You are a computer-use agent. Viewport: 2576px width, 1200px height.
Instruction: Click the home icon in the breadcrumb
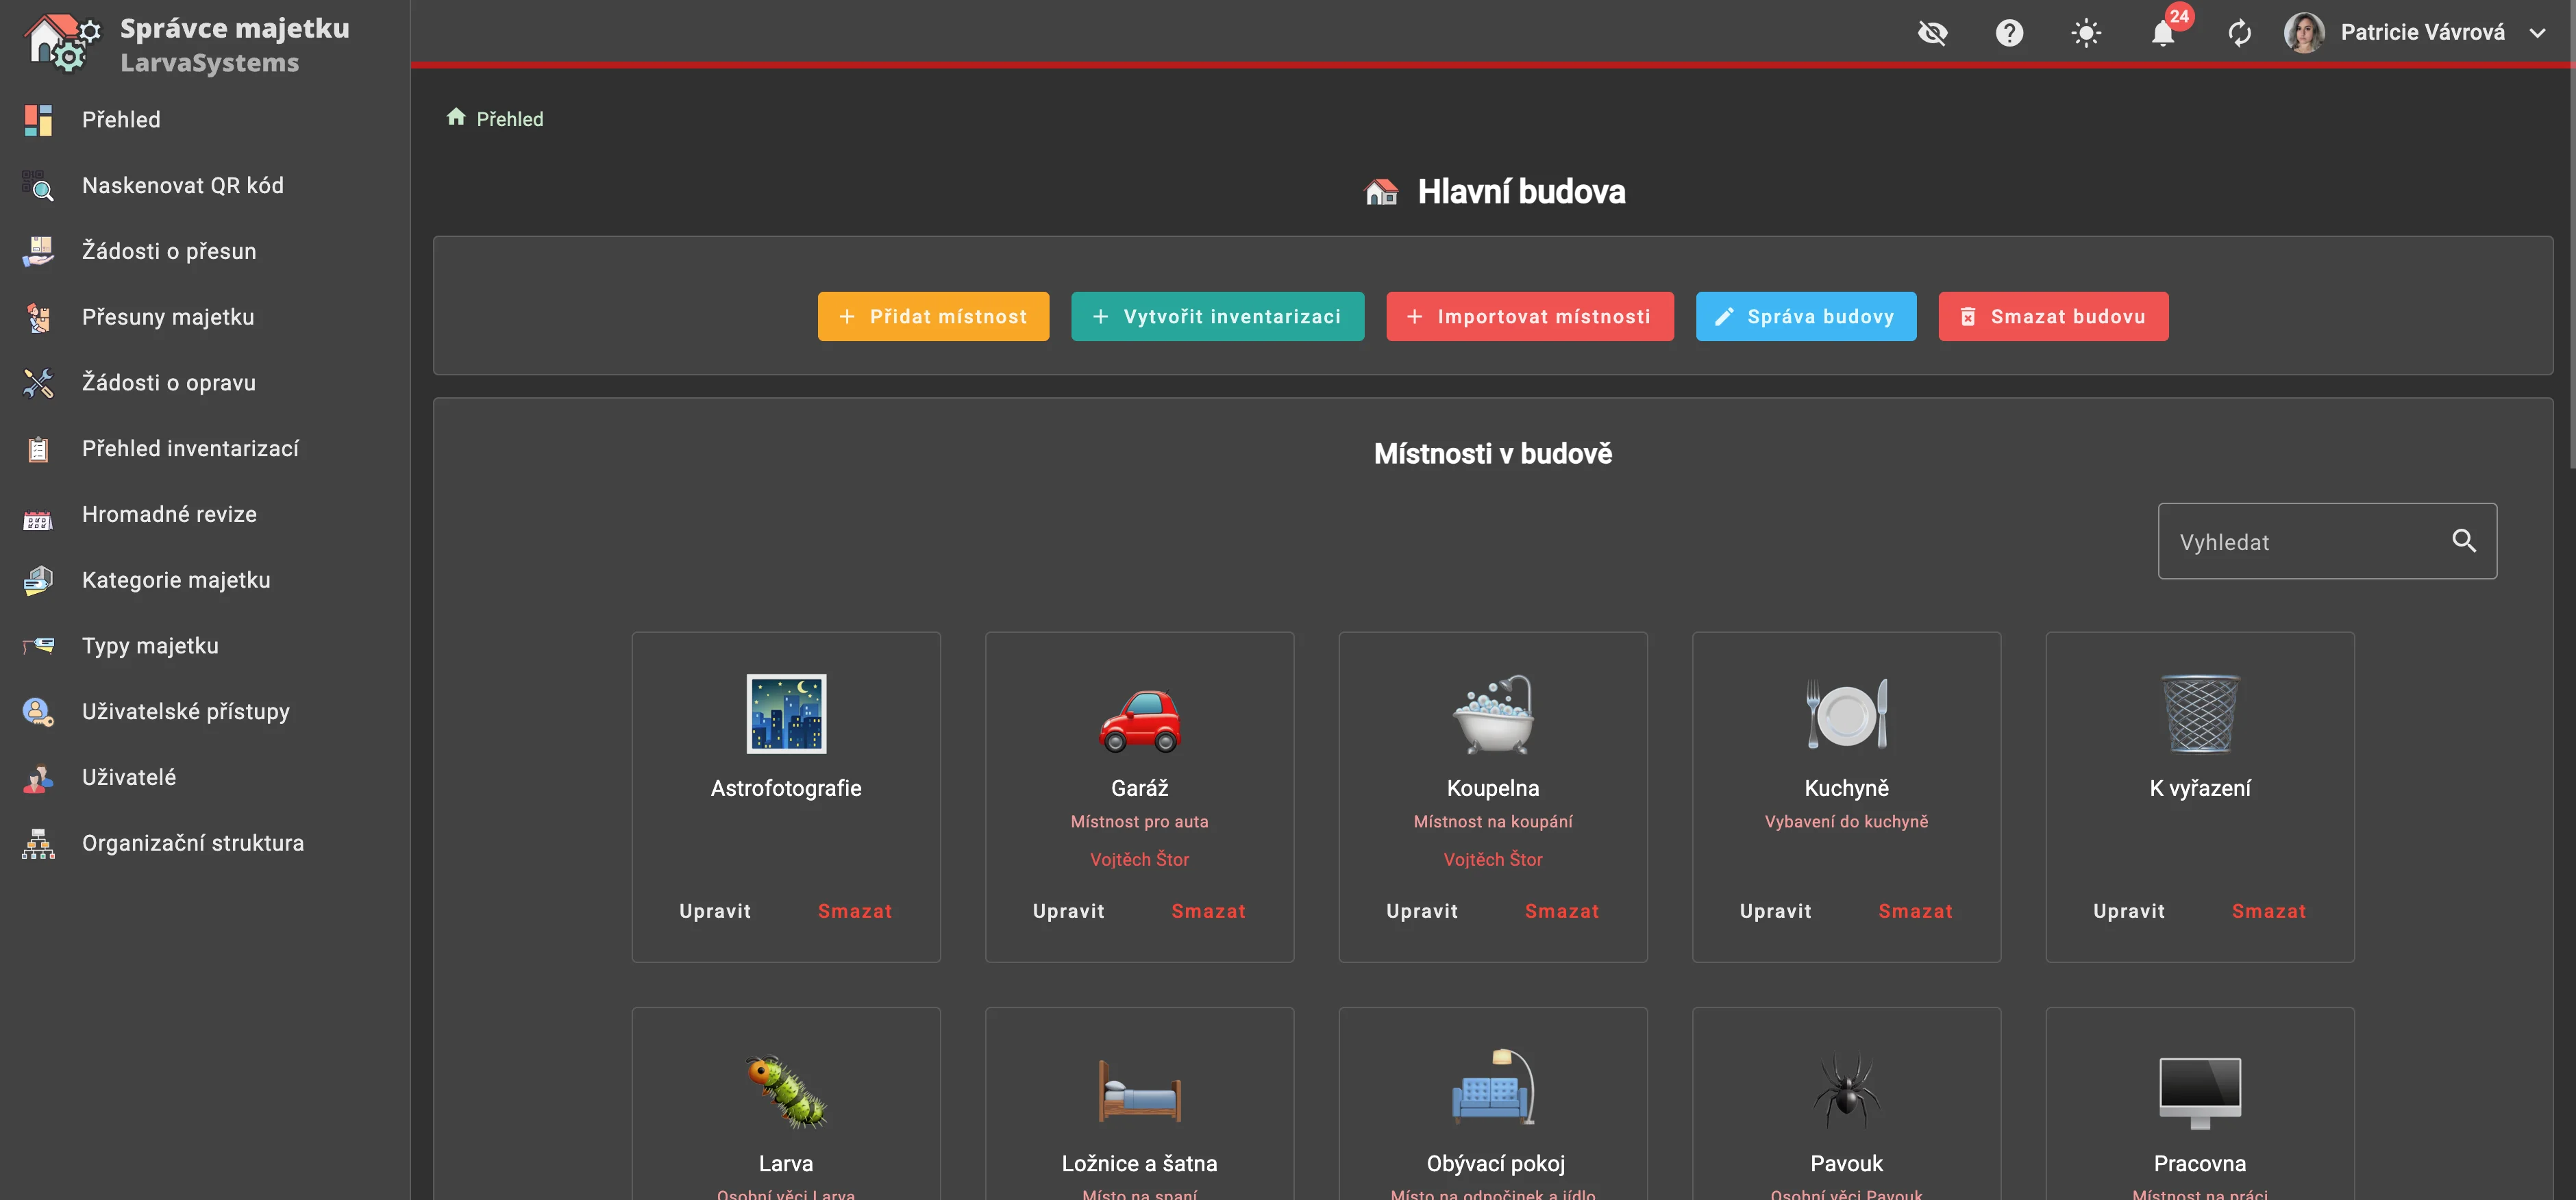(457, 116)
